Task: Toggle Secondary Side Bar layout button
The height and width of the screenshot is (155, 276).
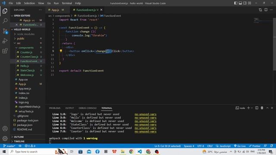Action: coord(245,3)
